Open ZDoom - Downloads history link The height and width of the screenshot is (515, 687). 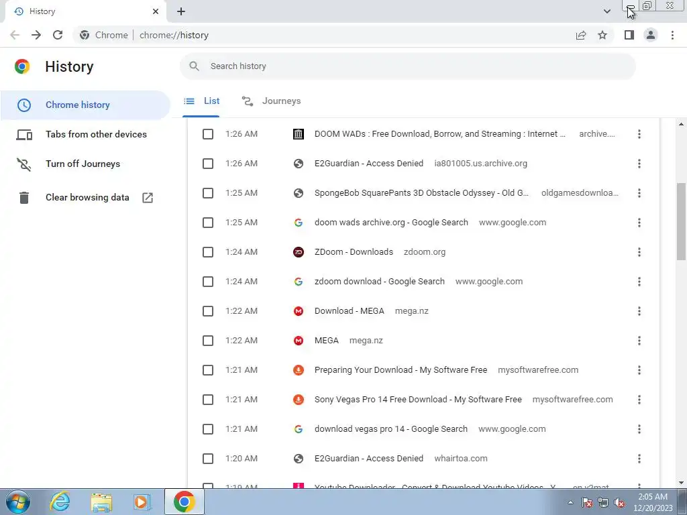[x=354, y=252]
